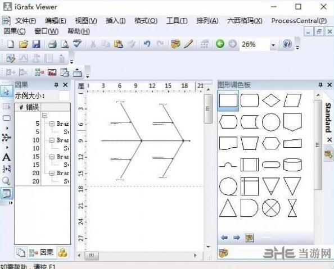Collapse the Branch node in row 20
The image size is (334, 269).
(52, 173)
